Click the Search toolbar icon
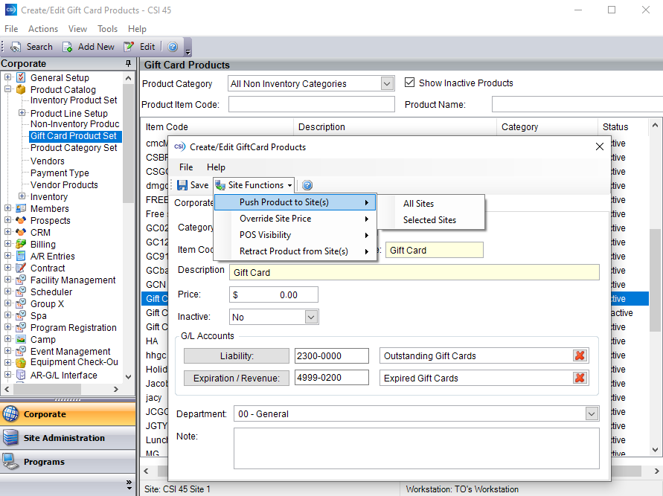This screenshot has height=496, width=663. 16,47
